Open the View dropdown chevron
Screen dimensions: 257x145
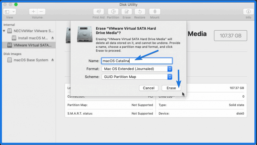click(14, 12)
